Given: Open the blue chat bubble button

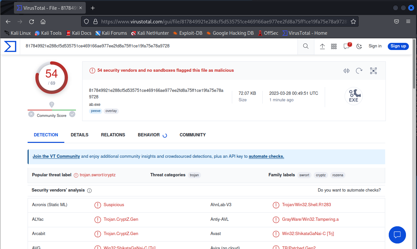Looking at the screenshot, I should pyautogui.click(x=397, y=235).
